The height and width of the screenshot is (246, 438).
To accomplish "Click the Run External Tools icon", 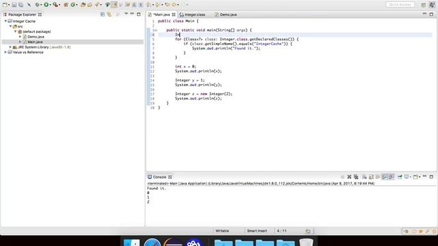I will [55, 5].
